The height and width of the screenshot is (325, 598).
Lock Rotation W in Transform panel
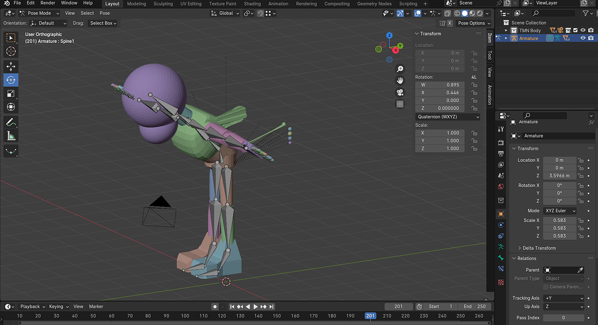click(474, 85)
